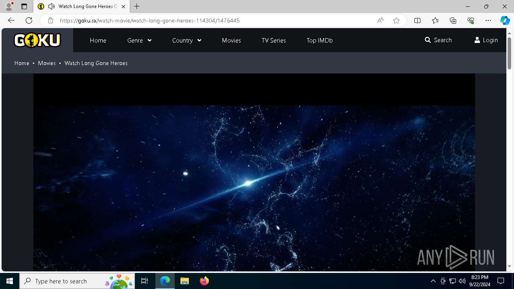Open the volume tray icon
The width and height of the screenshot is (514, 289).
point(462,281)
